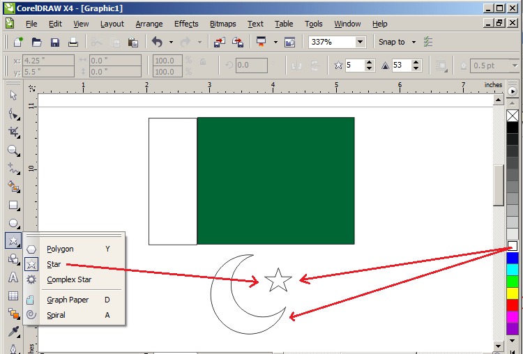Screen dimensions: 523x354
Task: Click the no-color X swatch
Action: [513, 116]
